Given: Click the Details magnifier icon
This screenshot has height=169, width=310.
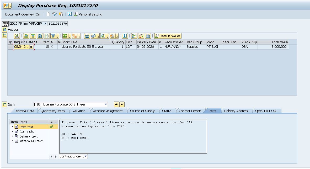Looking at the screenshot, I should (x=17, y=36).
